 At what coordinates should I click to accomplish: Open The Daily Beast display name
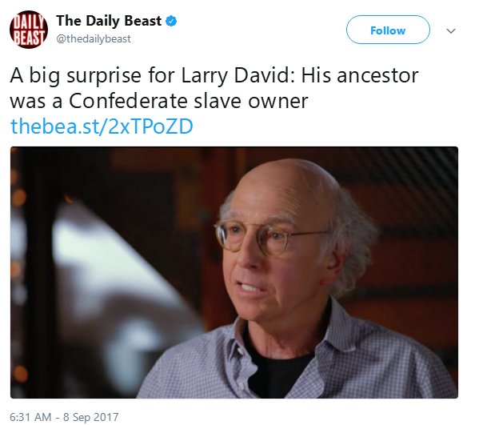[109, 21]
